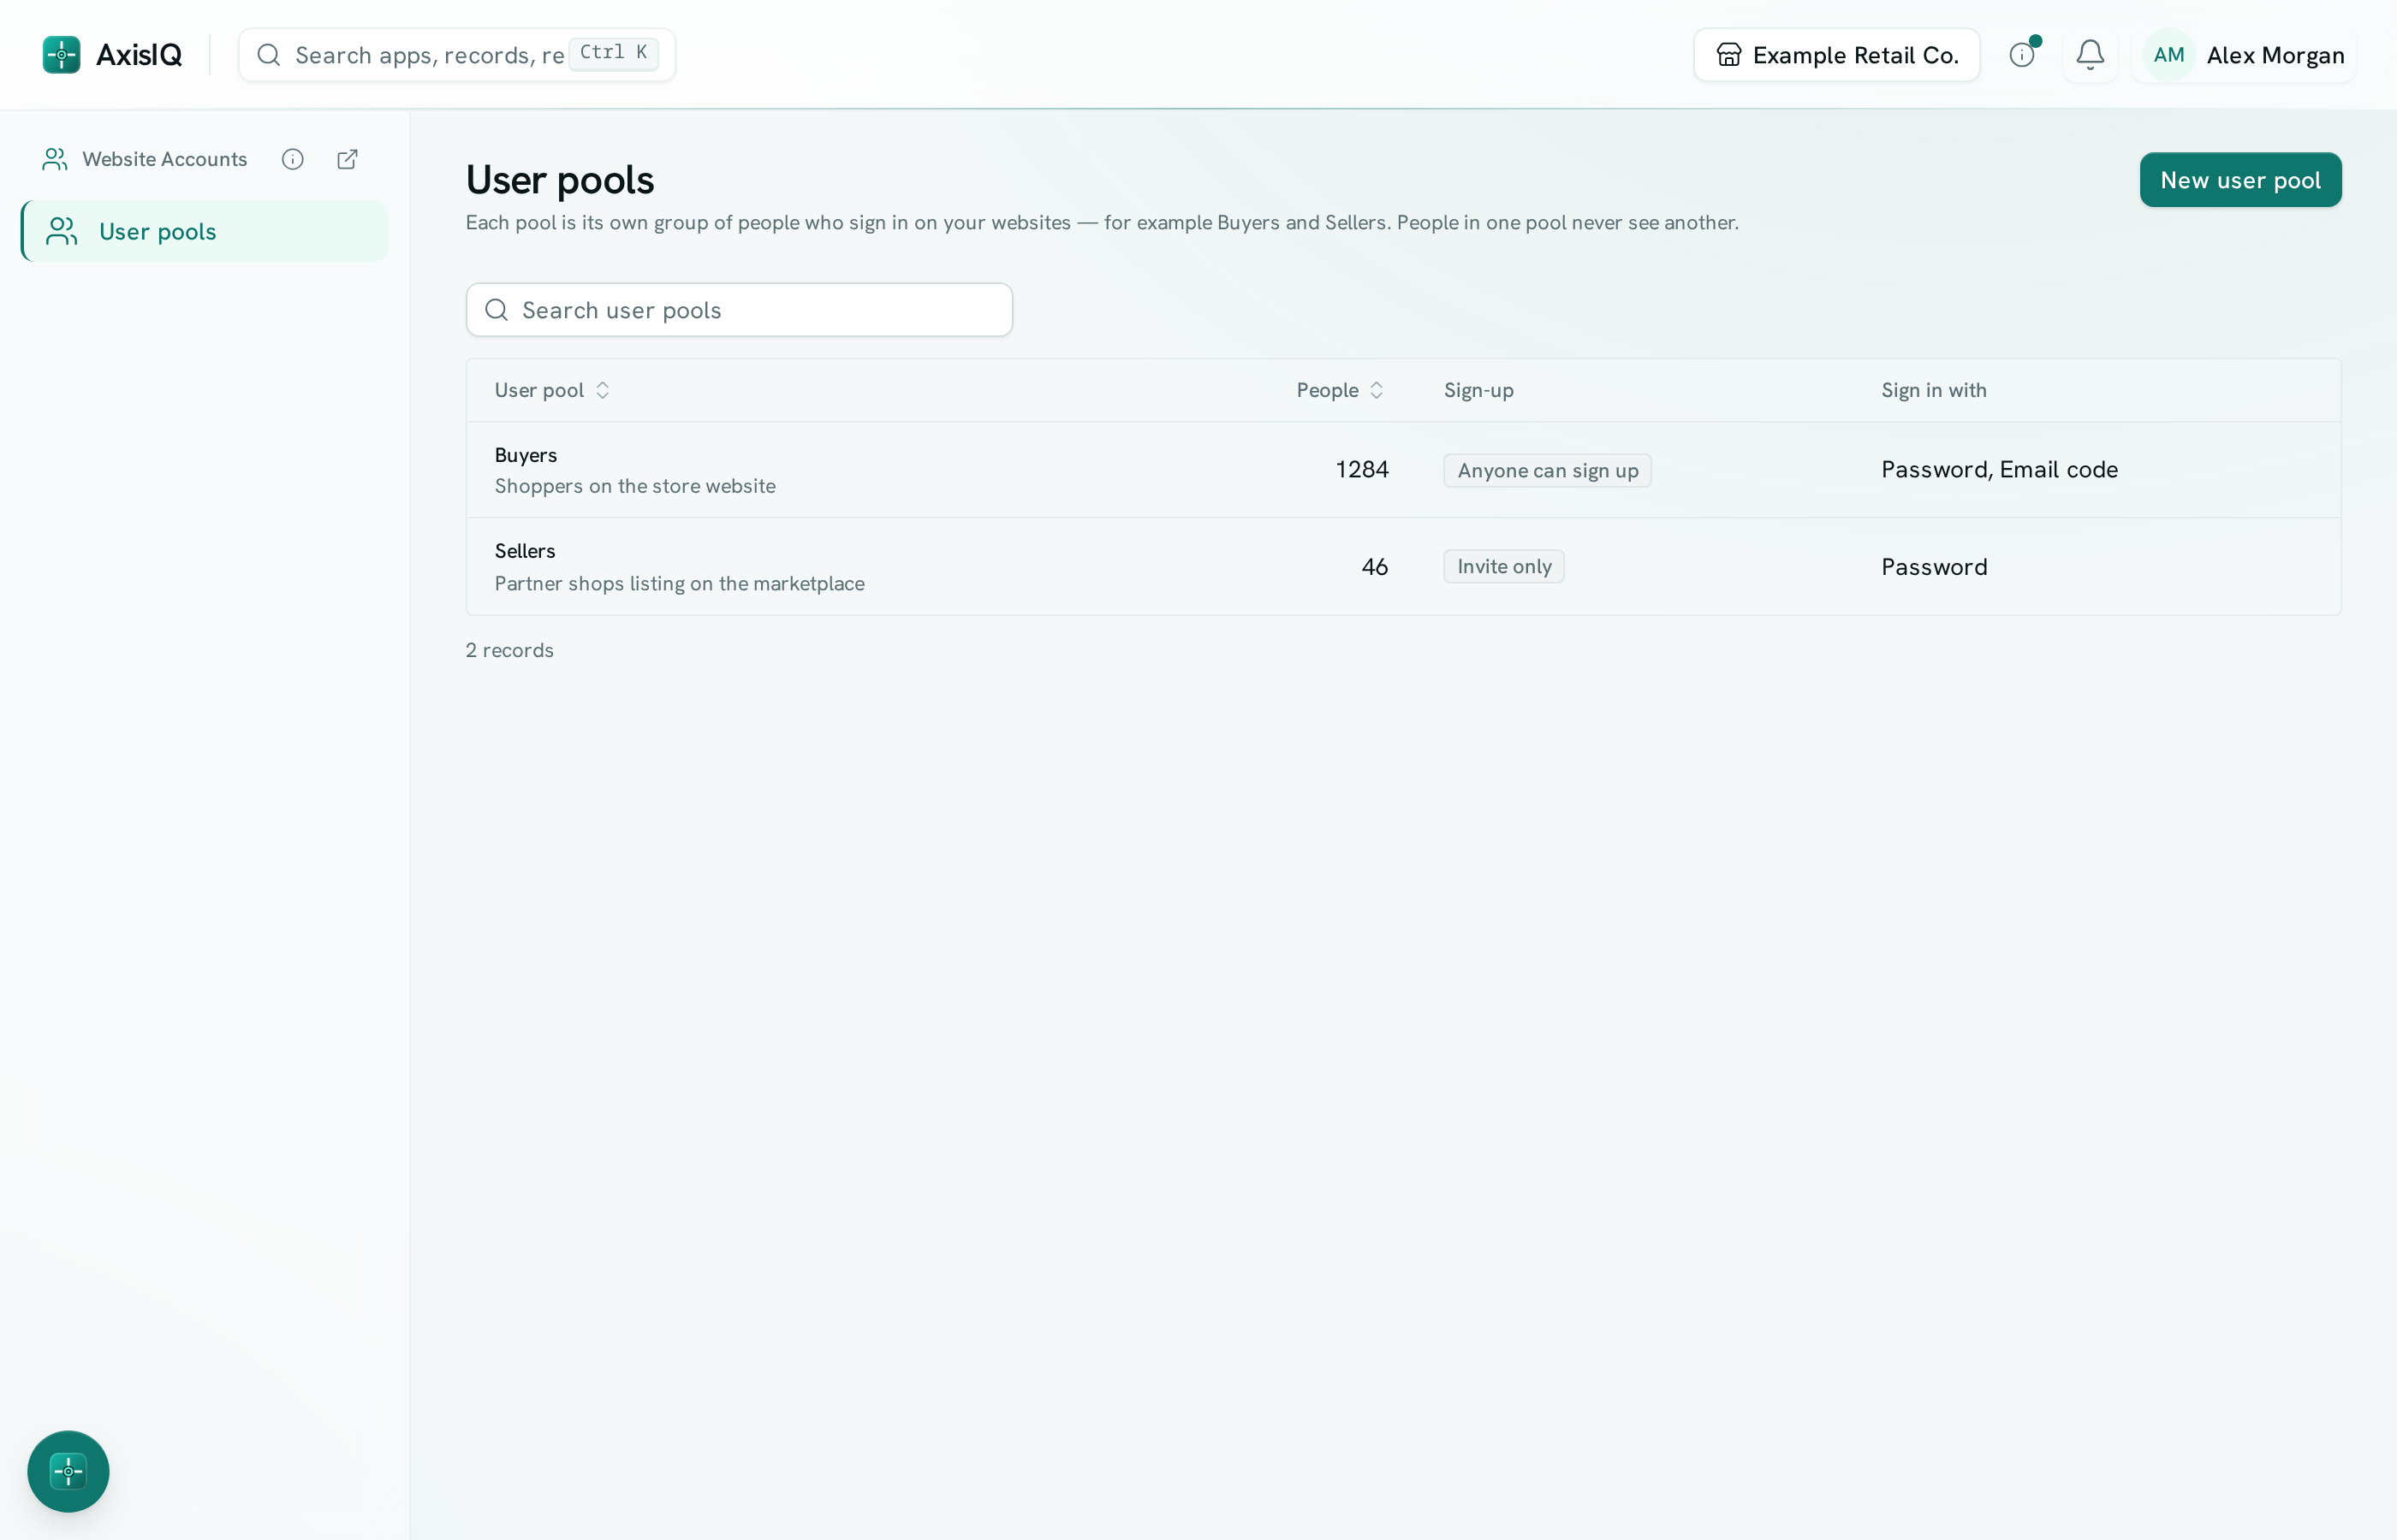Click 'Partner shops listing on the marketplace' text
Screen dimensions: 2397x1540
679,583
